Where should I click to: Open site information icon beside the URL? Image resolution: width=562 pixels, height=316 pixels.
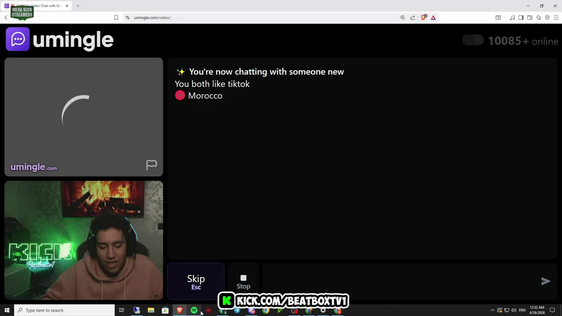(127, 18)
